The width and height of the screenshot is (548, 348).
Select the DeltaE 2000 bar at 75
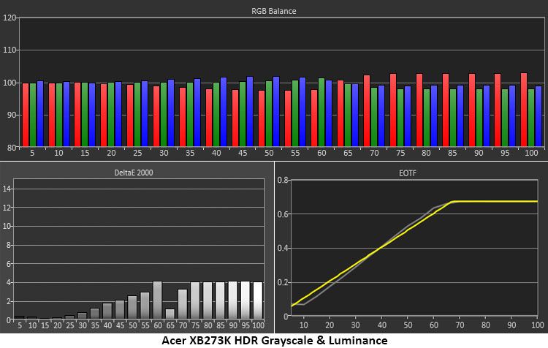coord(195,300)
